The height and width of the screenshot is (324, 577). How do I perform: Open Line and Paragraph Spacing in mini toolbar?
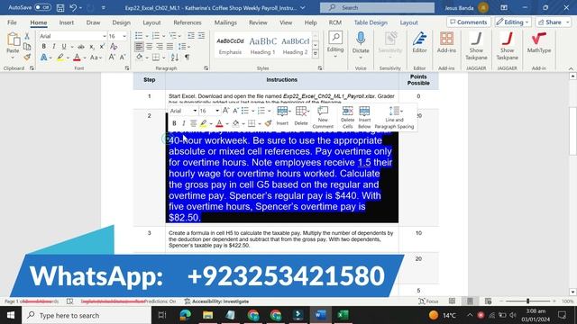pos(395,117)
